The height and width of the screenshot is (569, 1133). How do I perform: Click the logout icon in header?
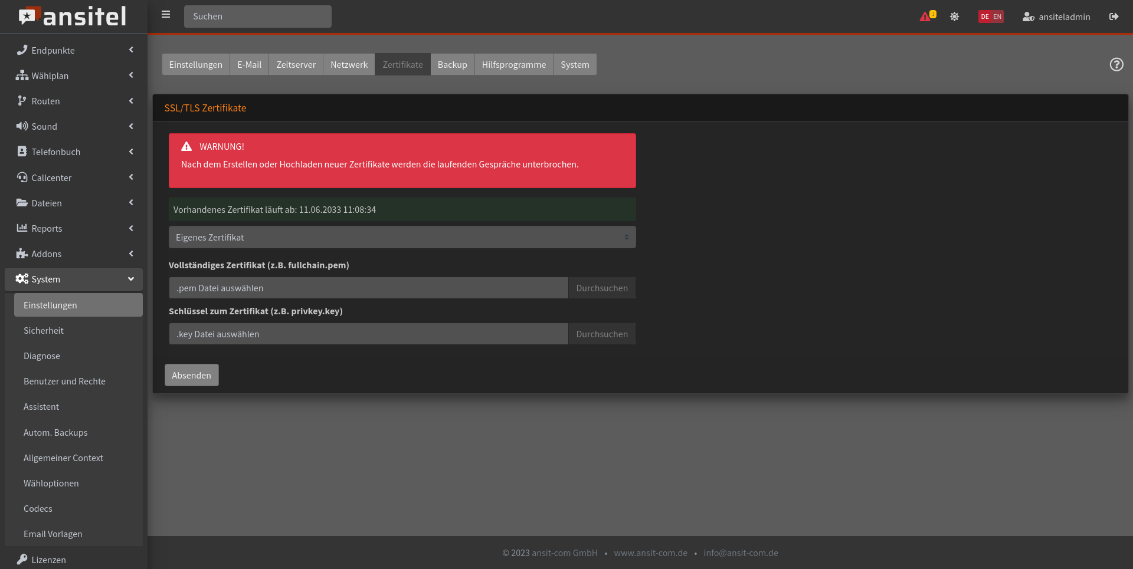(x=1114, y=17)
